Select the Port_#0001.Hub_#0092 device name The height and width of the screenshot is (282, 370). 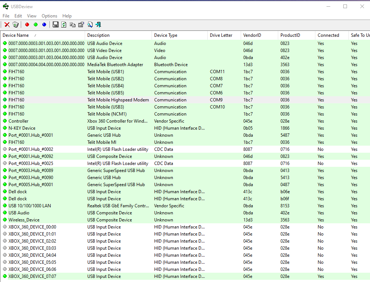(x=31, y=156)
